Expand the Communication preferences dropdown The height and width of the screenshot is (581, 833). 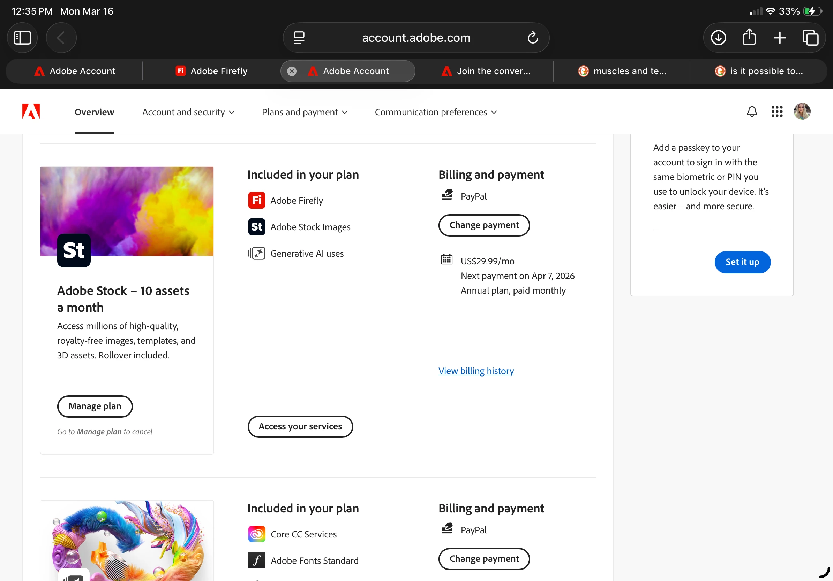pos(435,112)
